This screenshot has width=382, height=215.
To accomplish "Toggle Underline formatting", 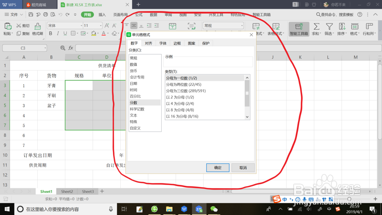I will 65,33.
